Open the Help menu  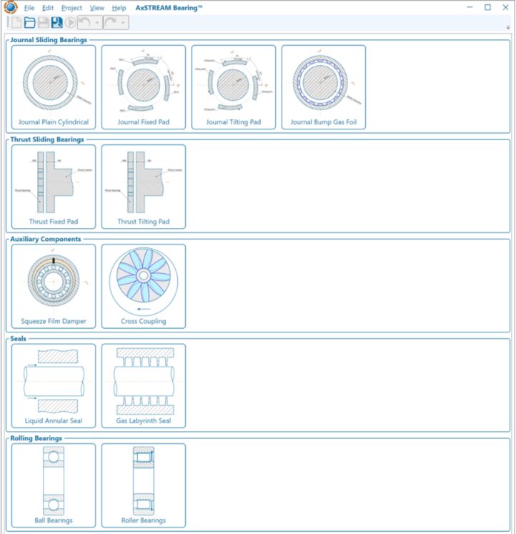119,8
